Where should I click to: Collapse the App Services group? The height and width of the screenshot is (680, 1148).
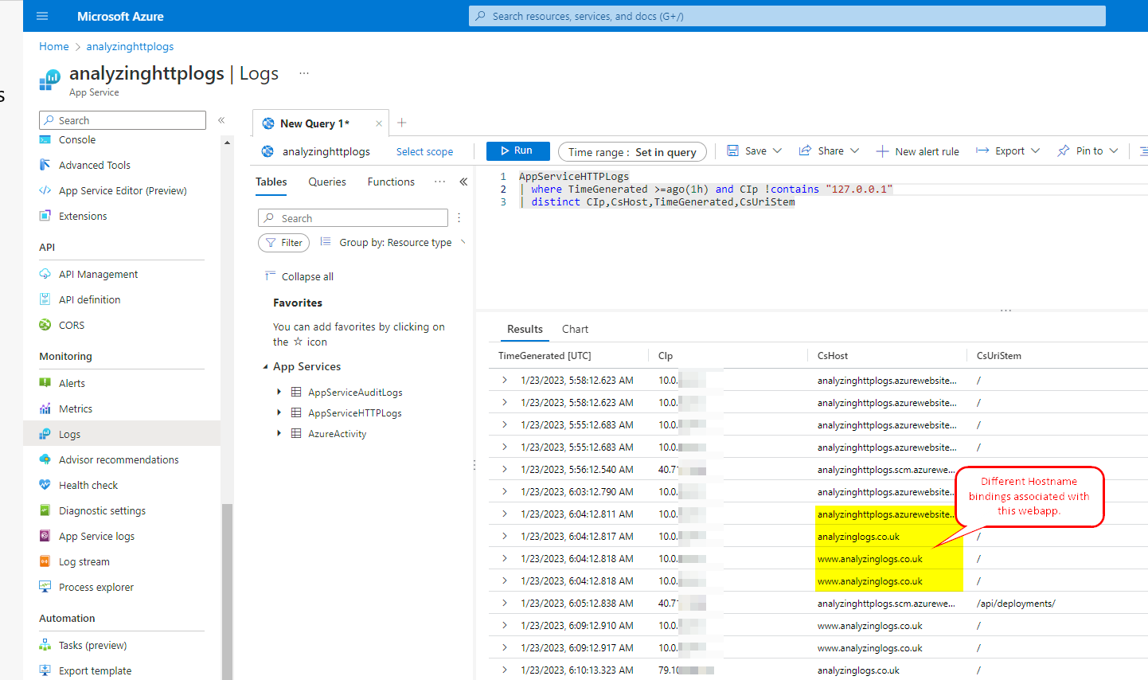265,367
